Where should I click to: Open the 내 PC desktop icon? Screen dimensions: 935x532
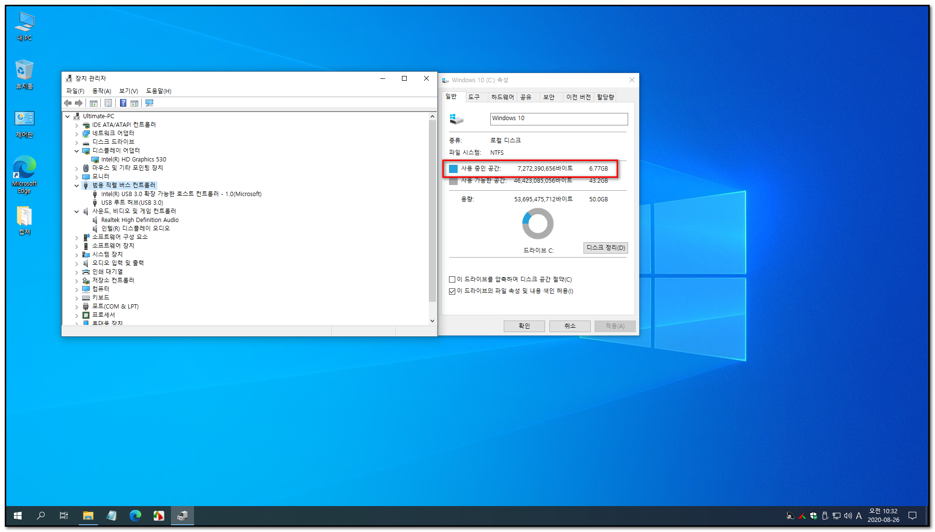coord(24,27)
